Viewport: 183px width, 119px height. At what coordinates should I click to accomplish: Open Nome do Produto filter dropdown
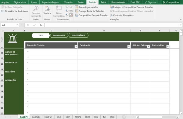76,47
